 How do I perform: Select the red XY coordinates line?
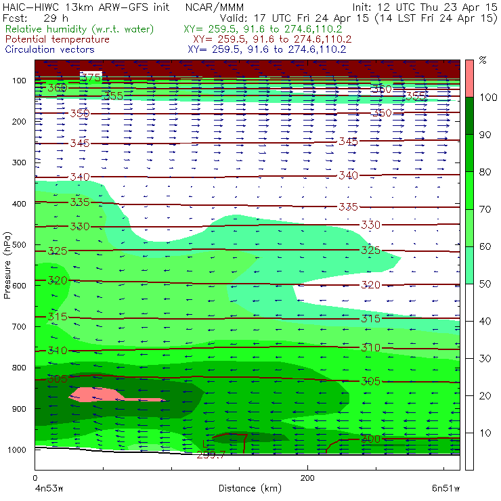[272, 39]
